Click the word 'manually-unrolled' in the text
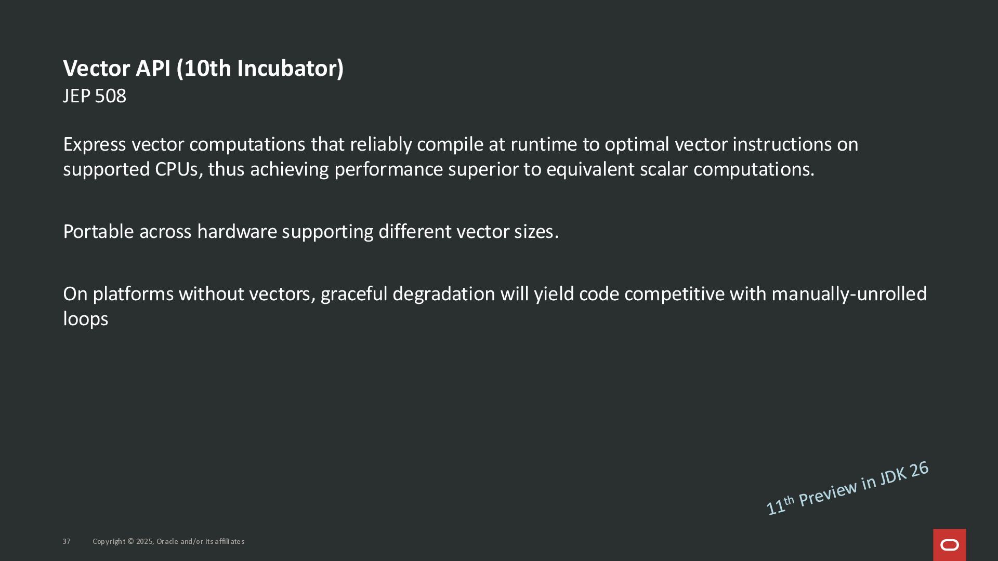The width and height of the screenshot is (998, 561). coord(849,294)
